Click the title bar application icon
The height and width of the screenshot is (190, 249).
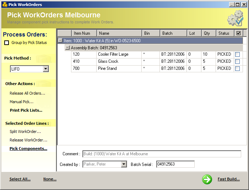click(x=5, y=5)
